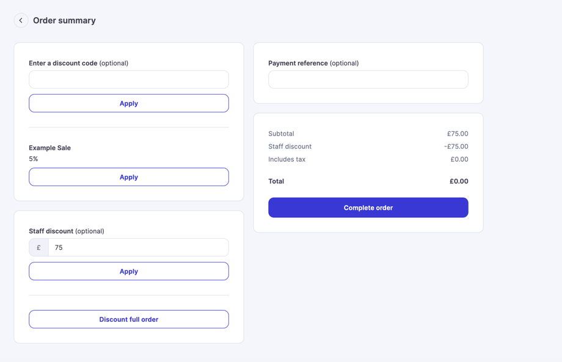Select the Example Sale title text
Screen dimensions: 562x362
tap(49, 148)
